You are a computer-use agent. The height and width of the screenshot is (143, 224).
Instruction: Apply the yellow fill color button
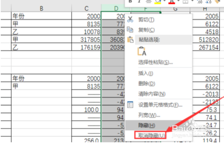pos(158,2)
